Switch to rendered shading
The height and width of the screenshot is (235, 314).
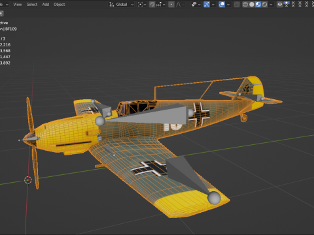click(264, 5)
